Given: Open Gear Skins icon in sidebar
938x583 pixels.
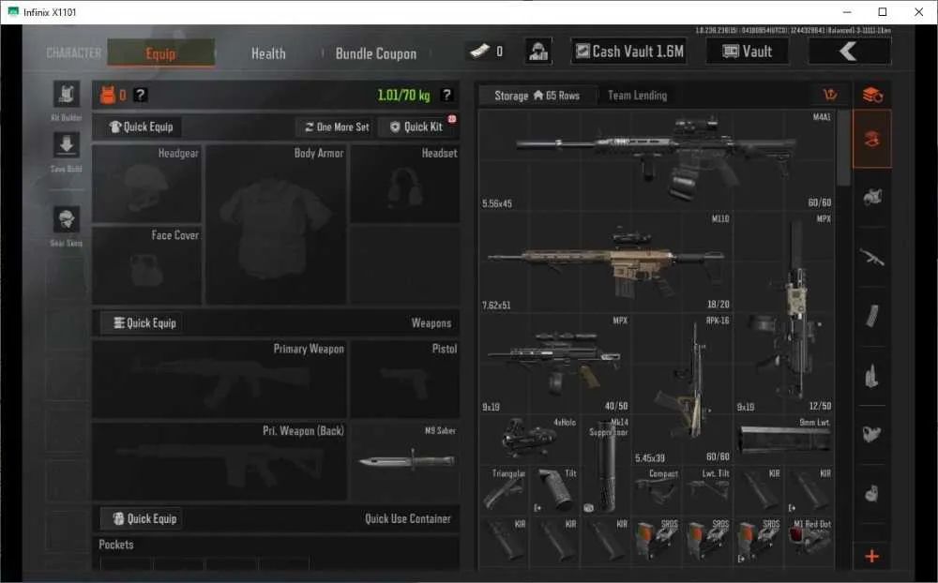Looking at the screenshot, I should click(67, 219).
